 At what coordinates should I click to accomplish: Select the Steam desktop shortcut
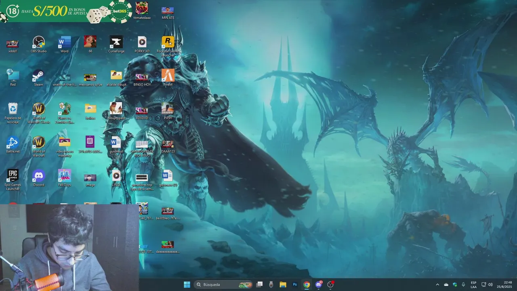click(x=39, y=78)
